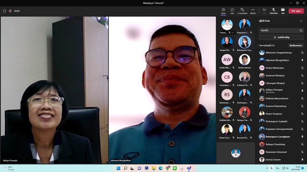Open the meeting Chat icon
Viewport: 307px width, 172px height.
coord(232,11)
